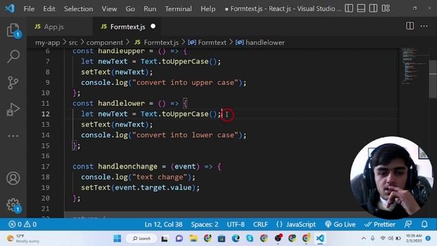
Task: Open the Accounts menu icon
Action: pos(13,178)
